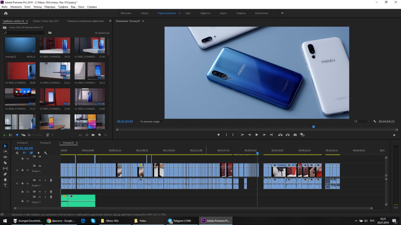Open the zoom level dropdown 'По размеру кадра'
Screen dimensions: 401x225
tap(153, 121)
